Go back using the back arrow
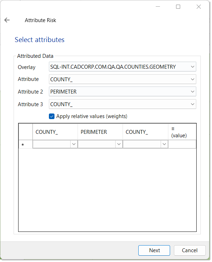The width and height of the screenshot is (212, 262). [x=7, y=20]
